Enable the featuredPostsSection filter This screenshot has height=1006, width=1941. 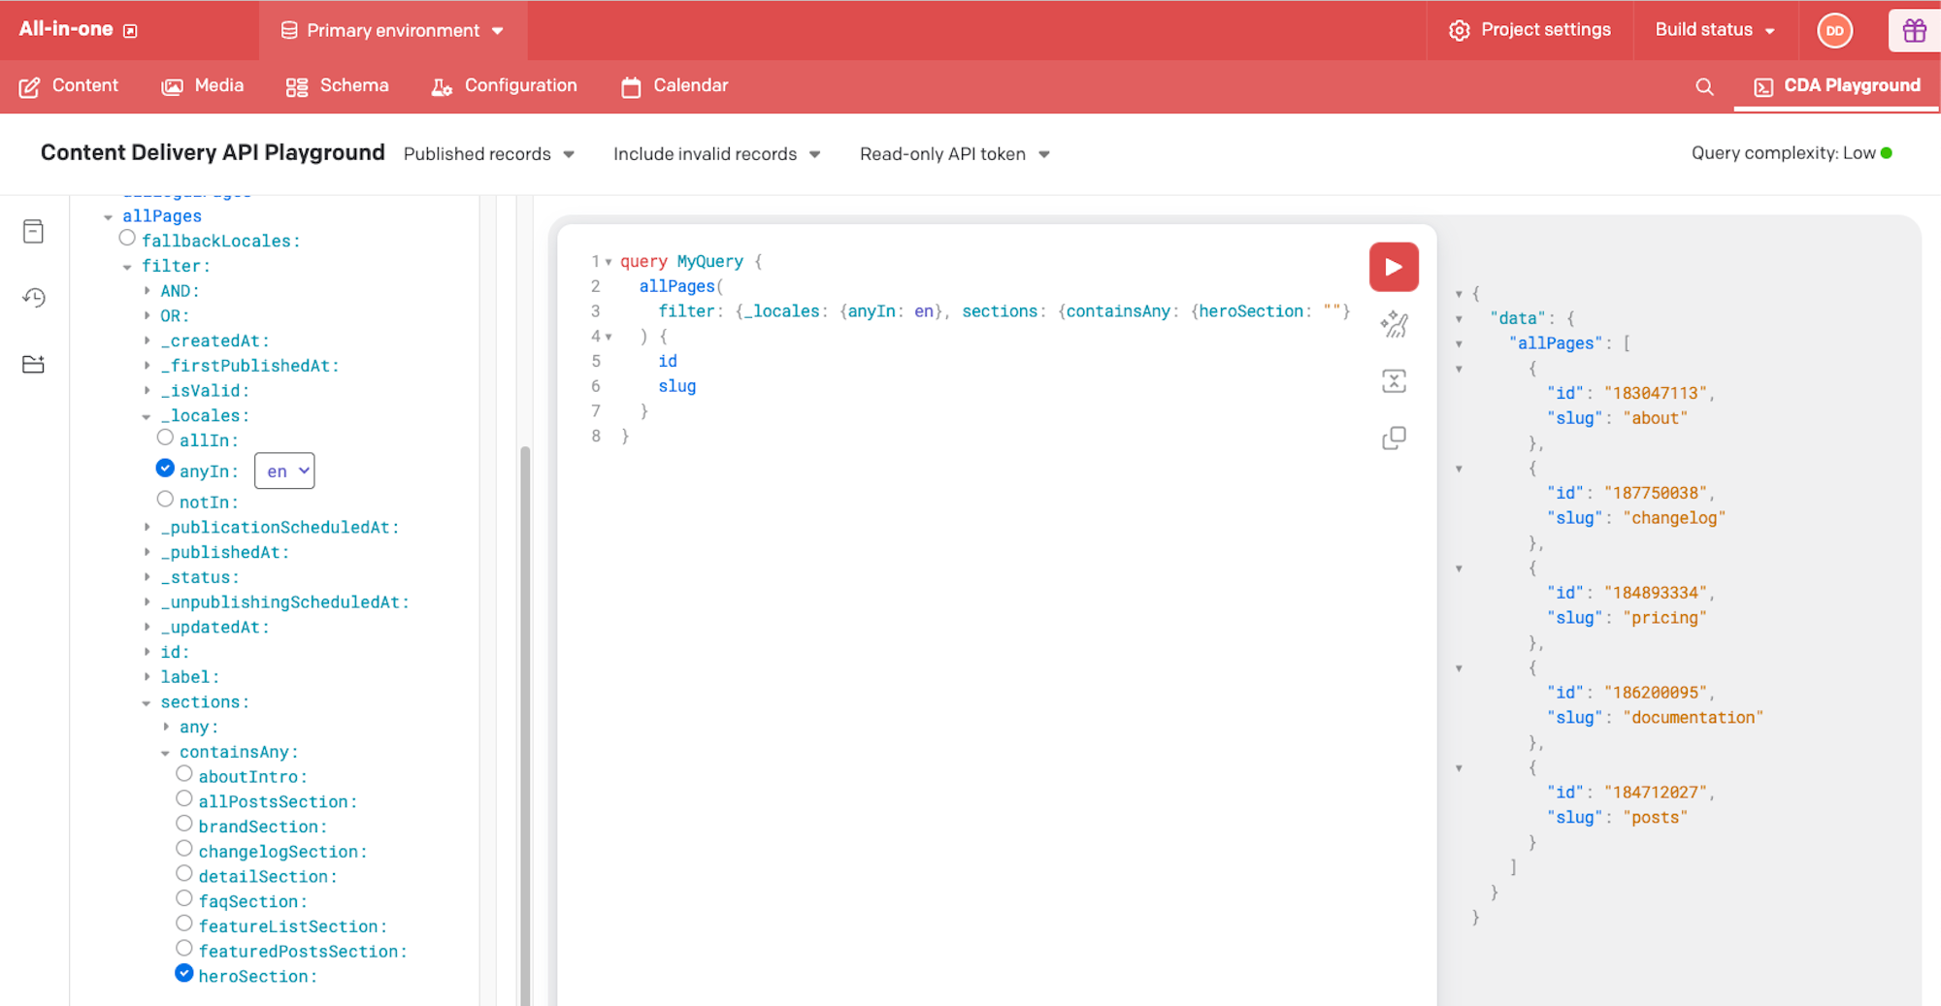184,948
